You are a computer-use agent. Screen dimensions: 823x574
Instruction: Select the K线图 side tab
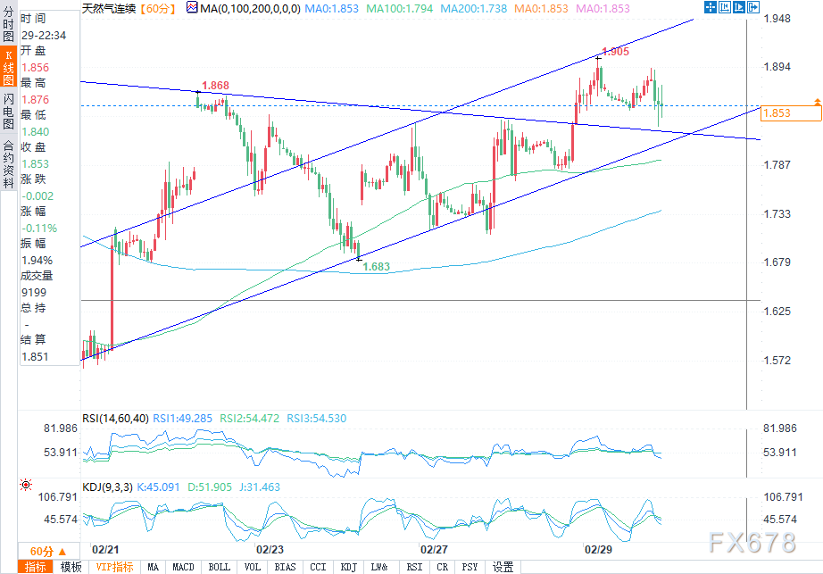pyautogui.click(x=8, y=67)
